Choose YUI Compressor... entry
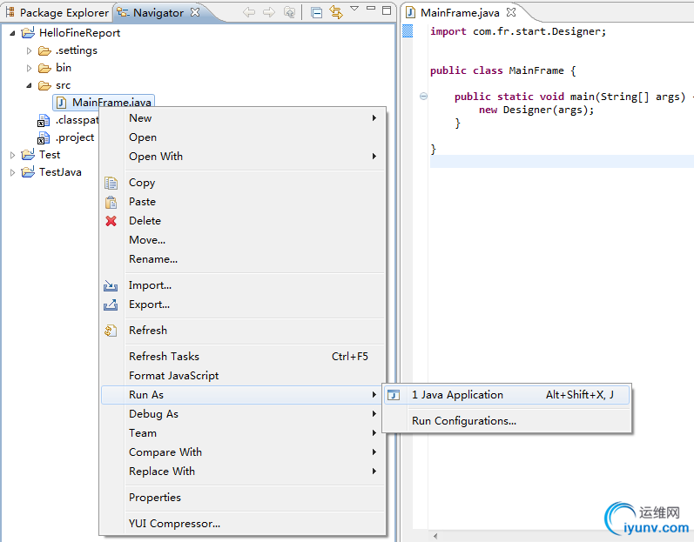The height and width of the screenshot is (542, 694). click(244, 524)
